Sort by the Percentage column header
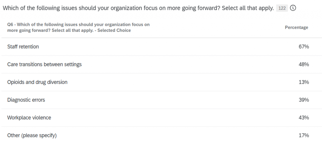Image resolution: width=322 pixels, height=143 pixels. point(296,27)
